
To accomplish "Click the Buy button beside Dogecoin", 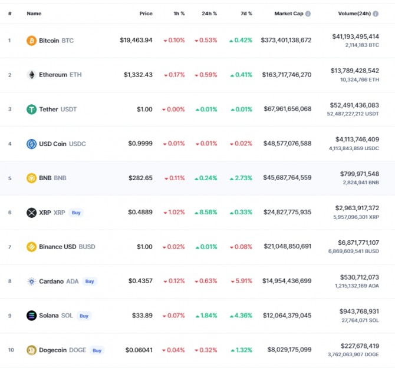I will [97, 350].
